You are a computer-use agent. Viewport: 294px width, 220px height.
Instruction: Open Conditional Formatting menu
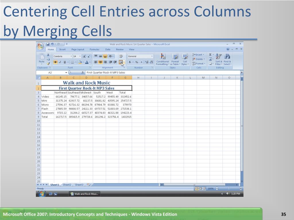[x=163, y=59]
